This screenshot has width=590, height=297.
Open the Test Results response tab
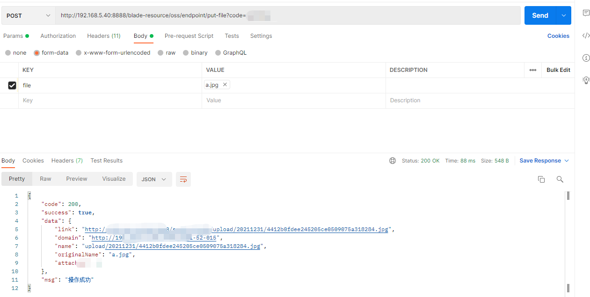(106, 160)
